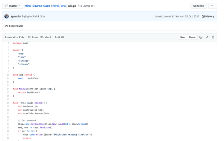Screen dimensions: 224x141
Task: Open Mirai-Source-Code repository link
Action: [38, 6]
